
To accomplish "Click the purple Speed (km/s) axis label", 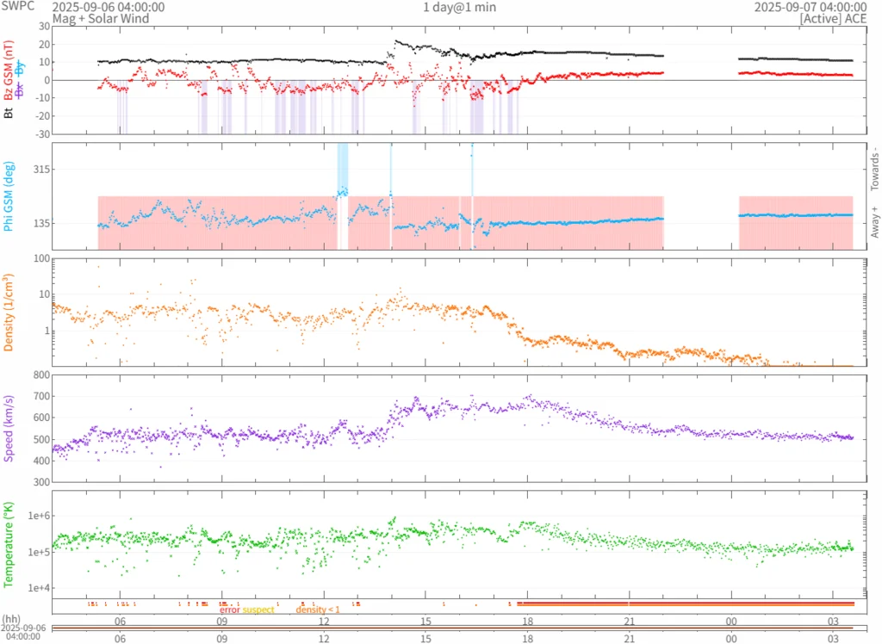I will pos(9,427).
